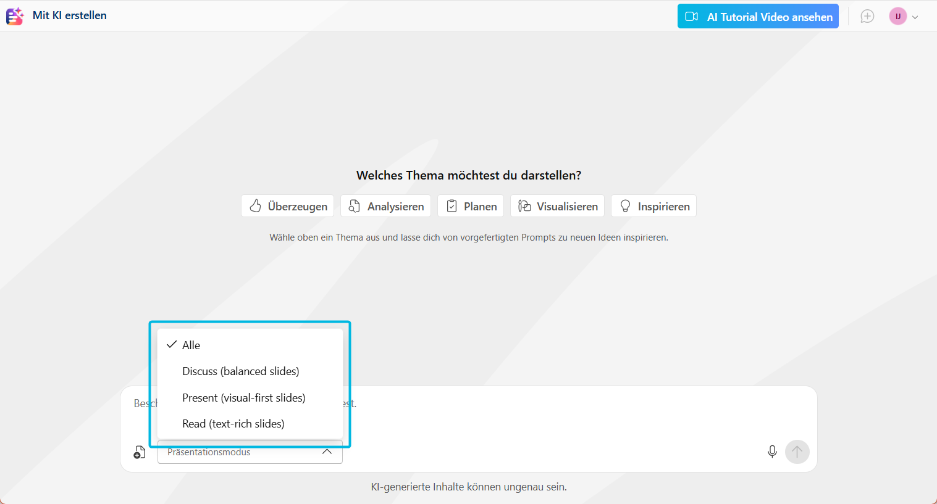Image resolution: width=937 pixels, height=504 pixels.
Task: Click the Mit KI erstellen title text
Action: coord(70,15)
